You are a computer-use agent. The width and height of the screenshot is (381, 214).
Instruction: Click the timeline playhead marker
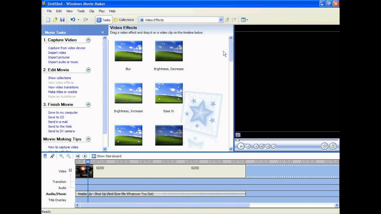coord(88,162)
